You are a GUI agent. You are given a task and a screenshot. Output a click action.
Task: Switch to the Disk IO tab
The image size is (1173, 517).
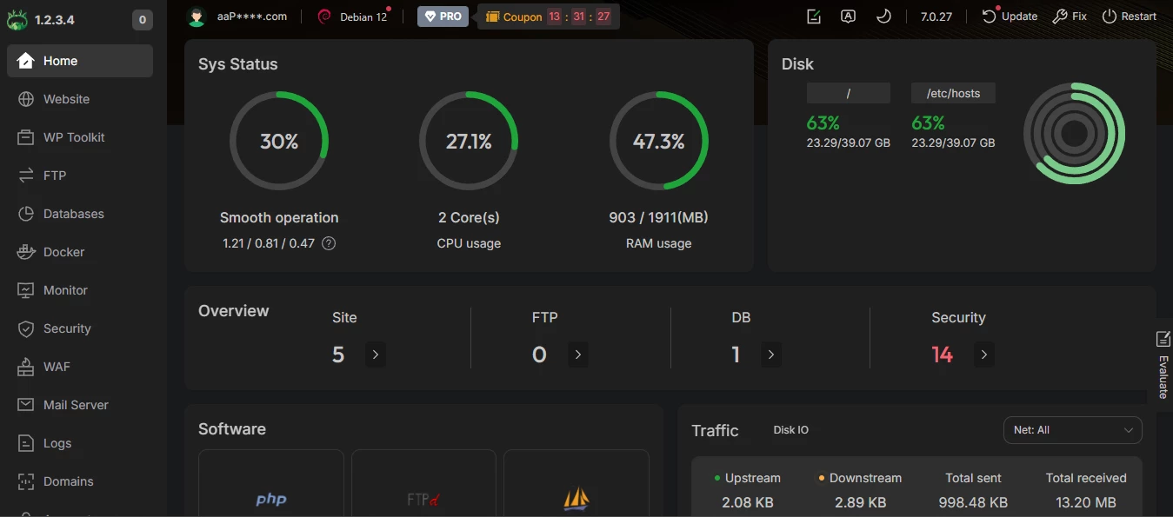click(x=790, y=429)
